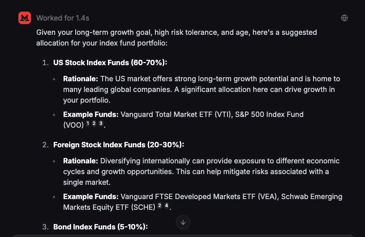Click the "Foreign Stock Index Funds (20-30%)" heading

(x=119, y=145)
